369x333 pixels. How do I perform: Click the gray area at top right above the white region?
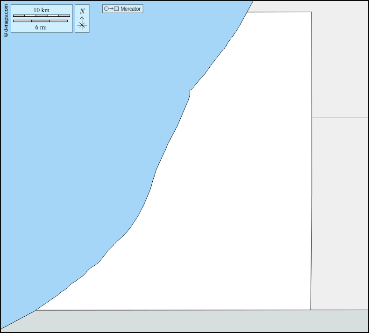point(280,6)
